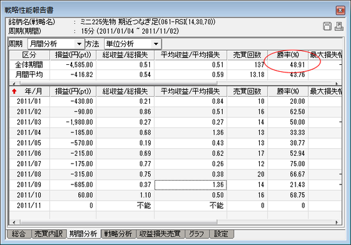This screenshot has height=245, width=351.
Task: Select the 2011/08 row
Action: coord(175,174)
